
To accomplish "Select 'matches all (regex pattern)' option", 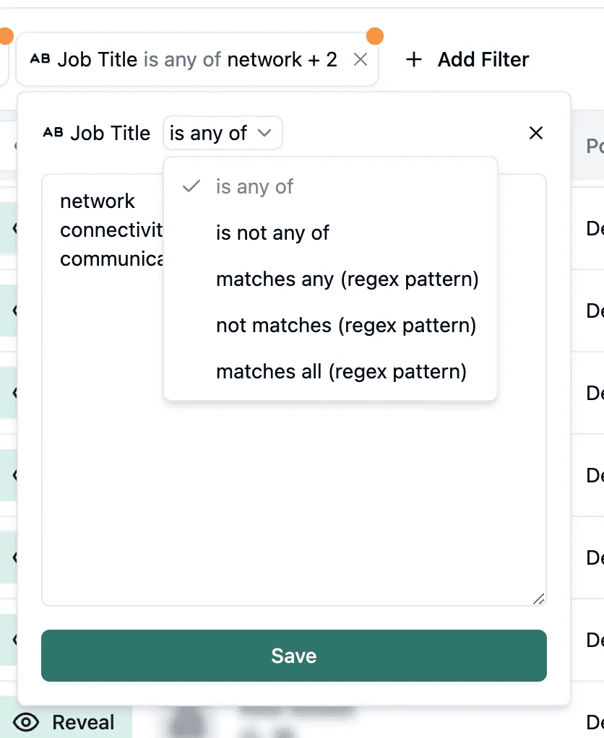I will pos(341,372).
